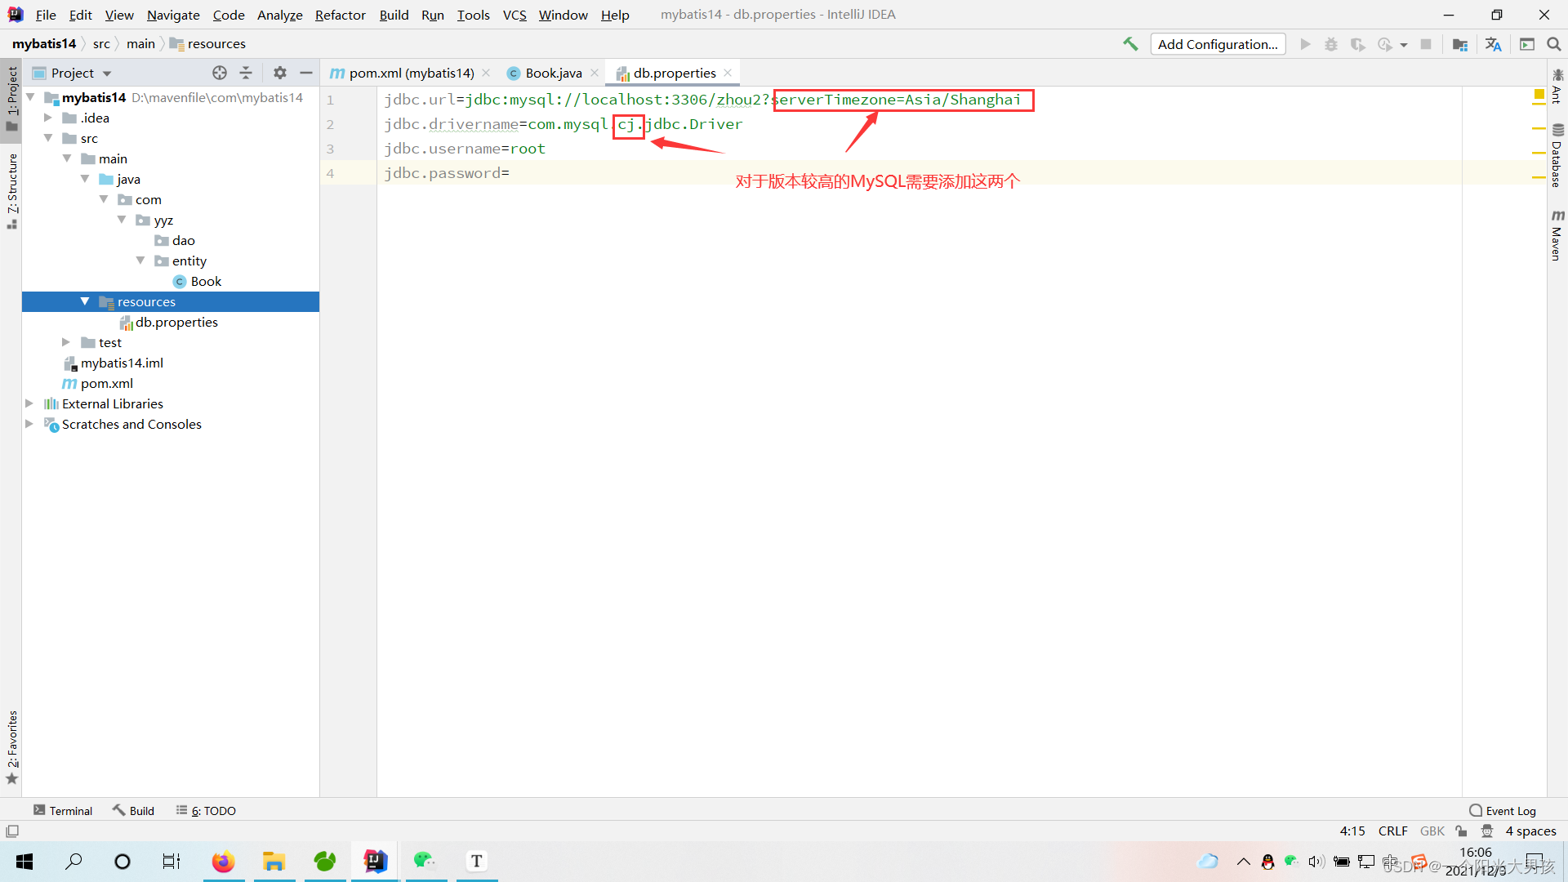
Task: Collapse the src folder
Action: [x=48, y=138]
